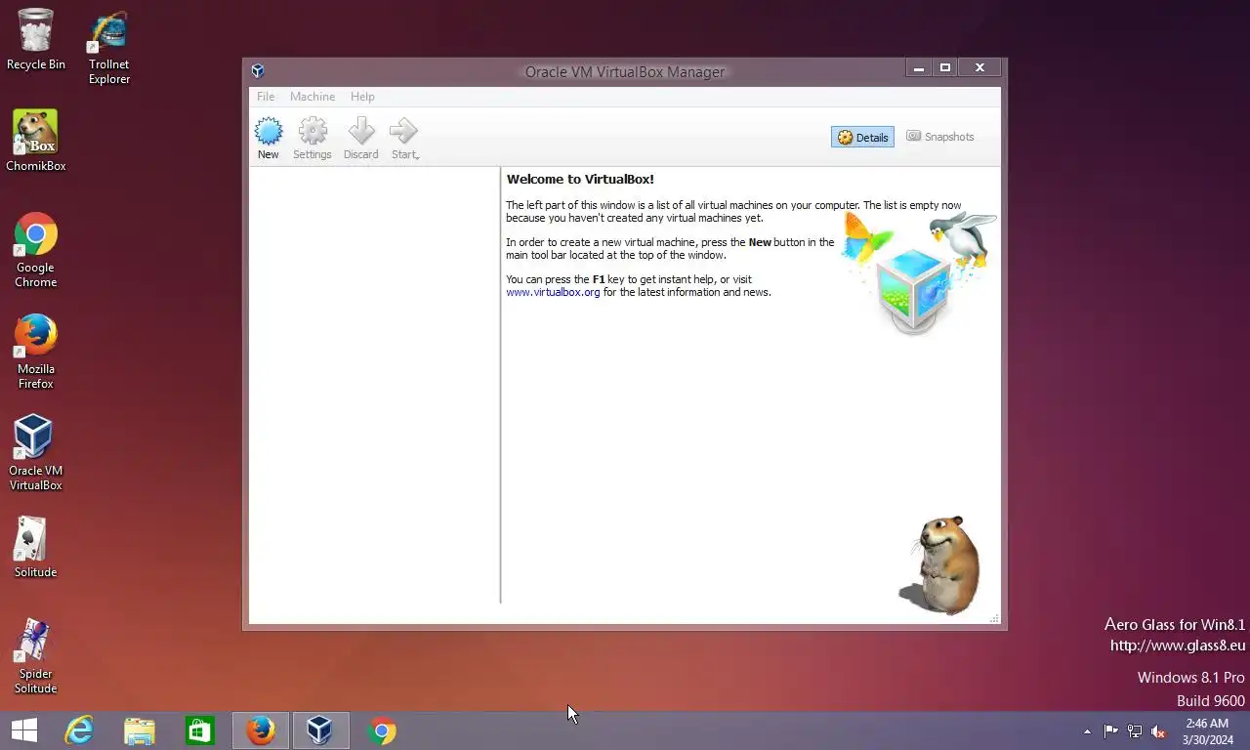Screen dimensions: 1250x750
Task: Click the Start arrow toolbar icon
Action: pyautogui.click(x=403, y=131)
